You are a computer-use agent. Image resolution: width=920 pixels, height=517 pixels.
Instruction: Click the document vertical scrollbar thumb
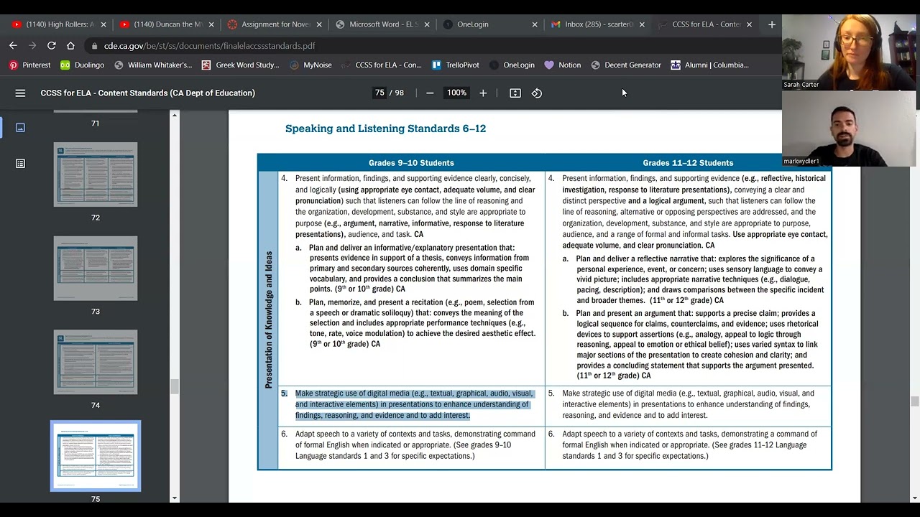(915, 401)
